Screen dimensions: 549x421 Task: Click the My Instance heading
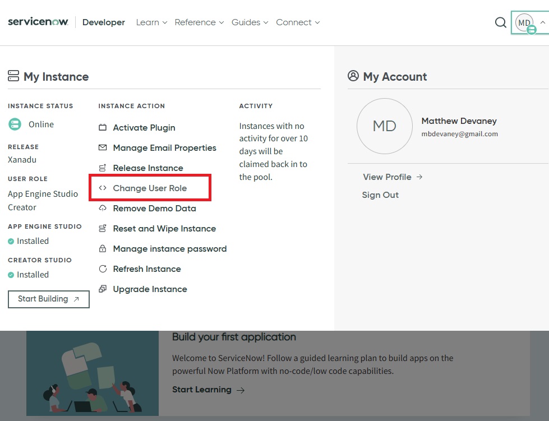point(56,77)
